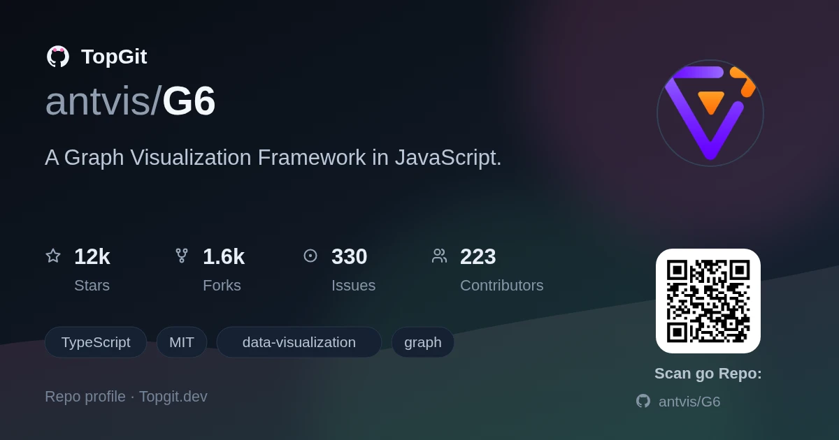The image size is (839, 440).
Task: Click the Graph Visualization Framework description
Action: 273,158
